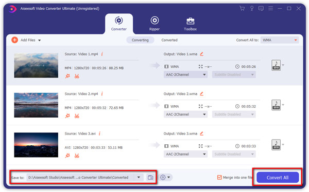309x192 pixels.
Task: Edit output name for Video 1.wma with the pencil icon
Action: click(x=201, y=54)
